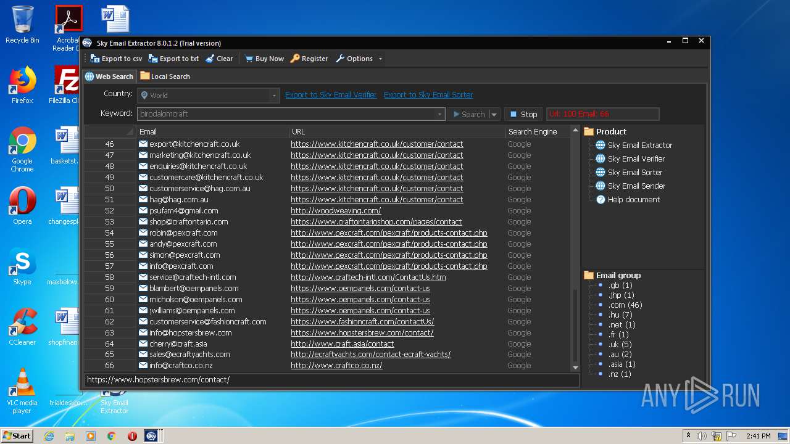Select the .net (1) email group

coord(622,325)
